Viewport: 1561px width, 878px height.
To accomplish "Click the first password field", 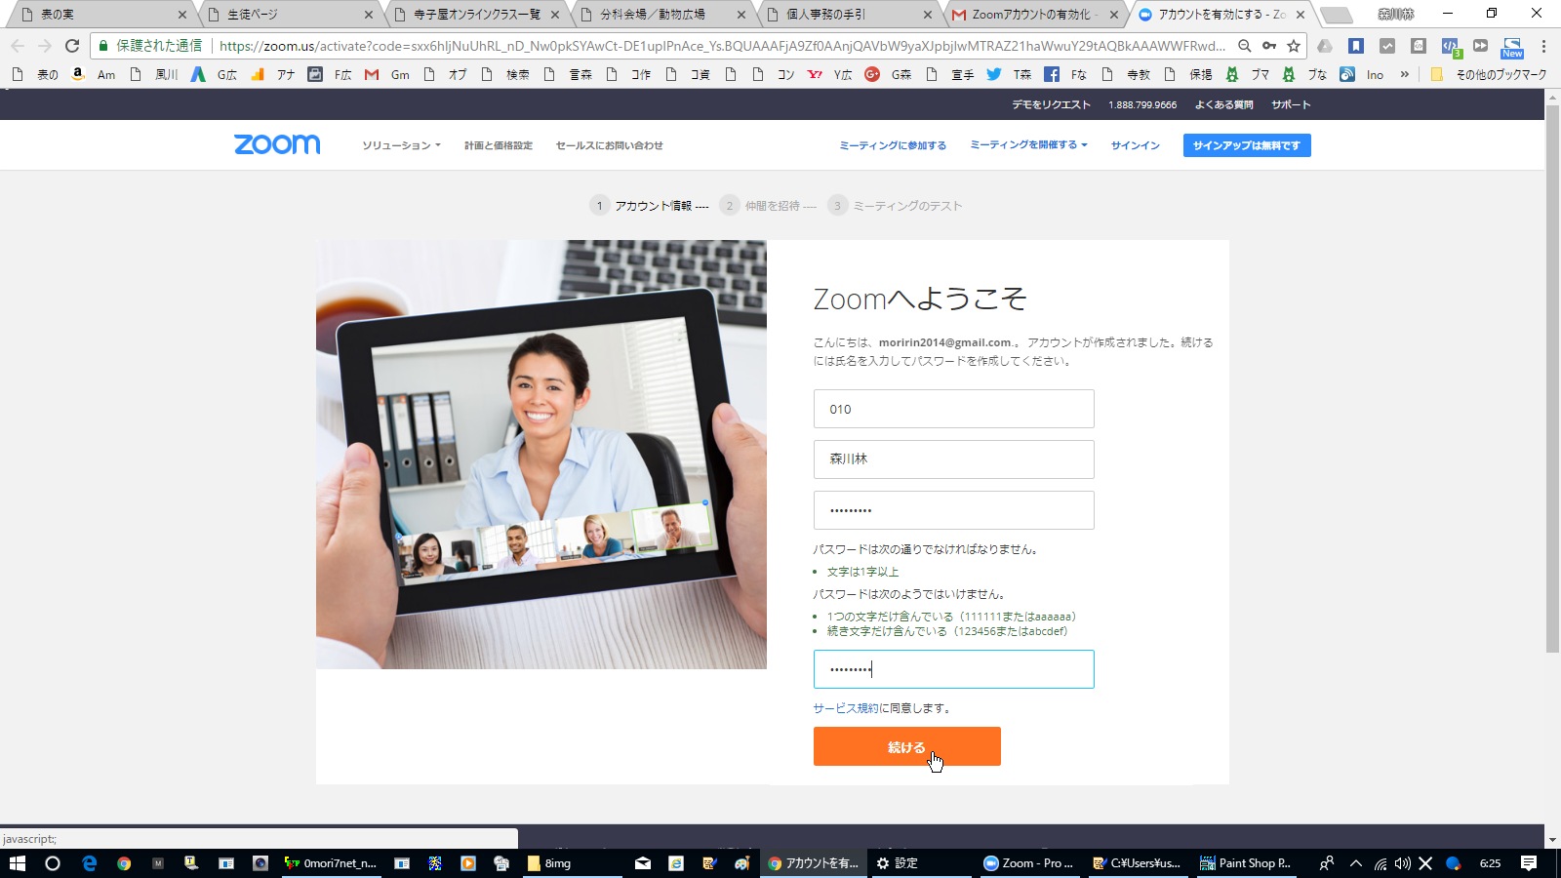I will click(x=953, y=510).
